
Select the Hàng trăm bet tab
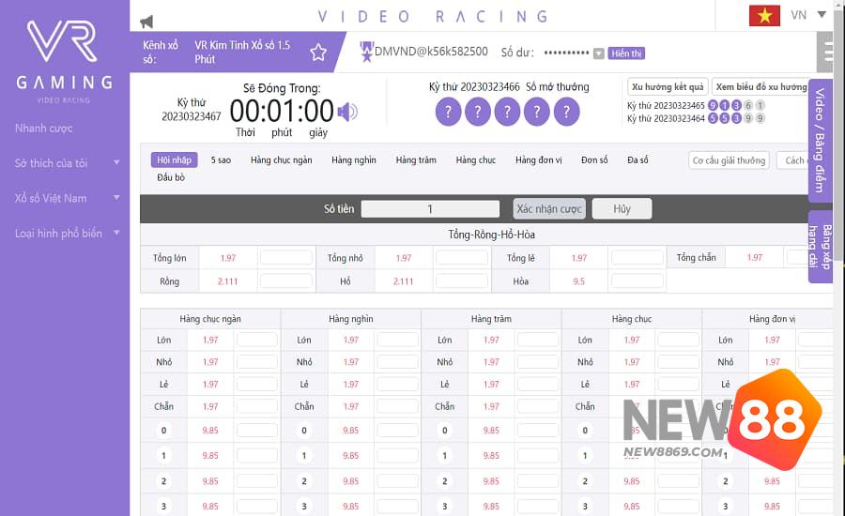(416, 160)
